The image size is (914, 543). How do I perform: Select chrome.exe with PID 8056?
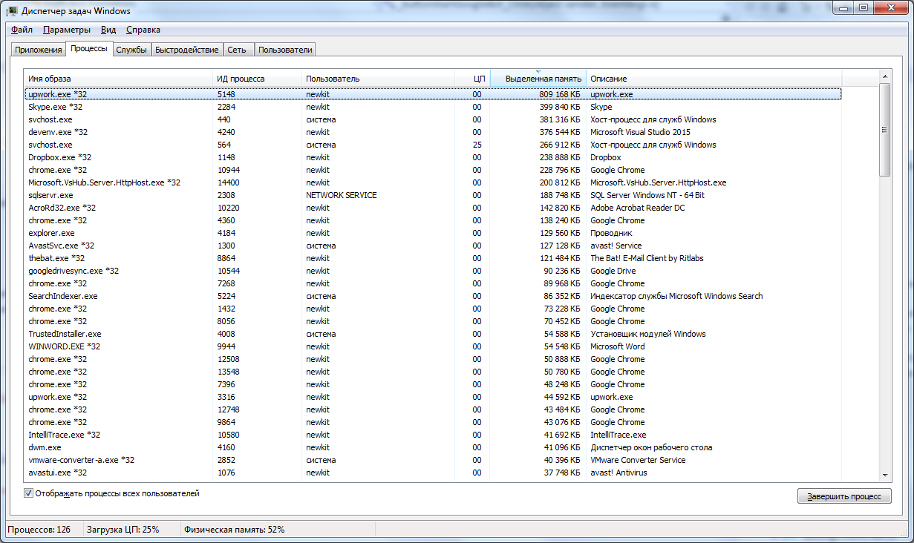[433, 321]
